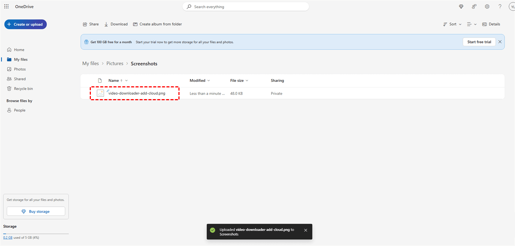Click the Pictures breadcrumb

[115, 64]
